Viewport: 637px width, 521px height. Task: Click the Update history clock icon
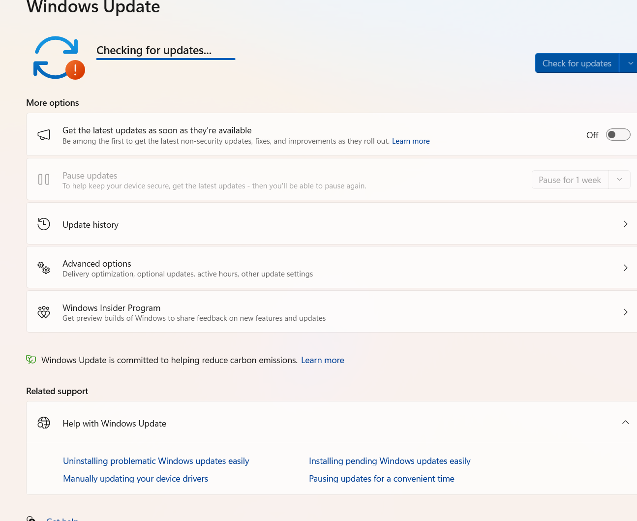[x=44, y=224]
